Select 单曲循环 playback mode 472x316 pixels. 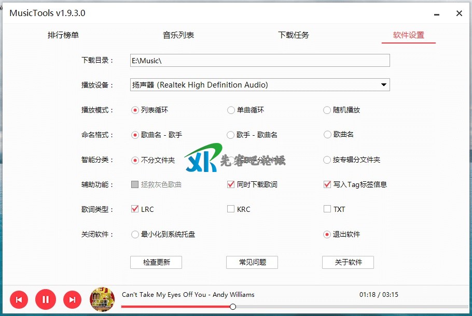point(231,110)
